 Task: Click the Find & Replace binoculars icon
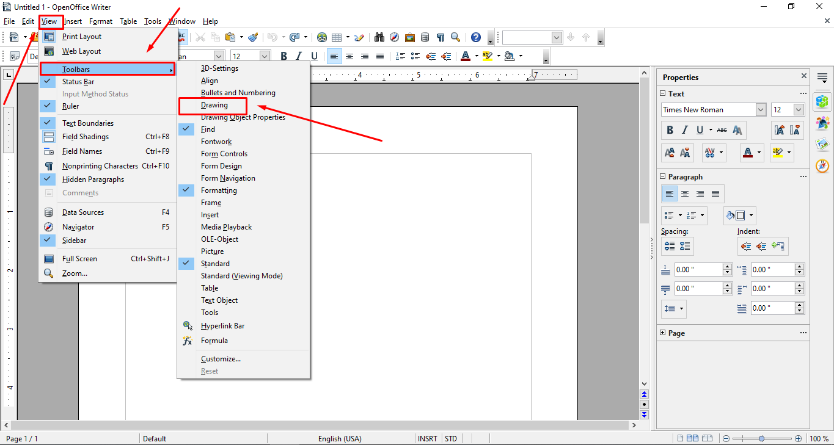click(x=379, y=37)
